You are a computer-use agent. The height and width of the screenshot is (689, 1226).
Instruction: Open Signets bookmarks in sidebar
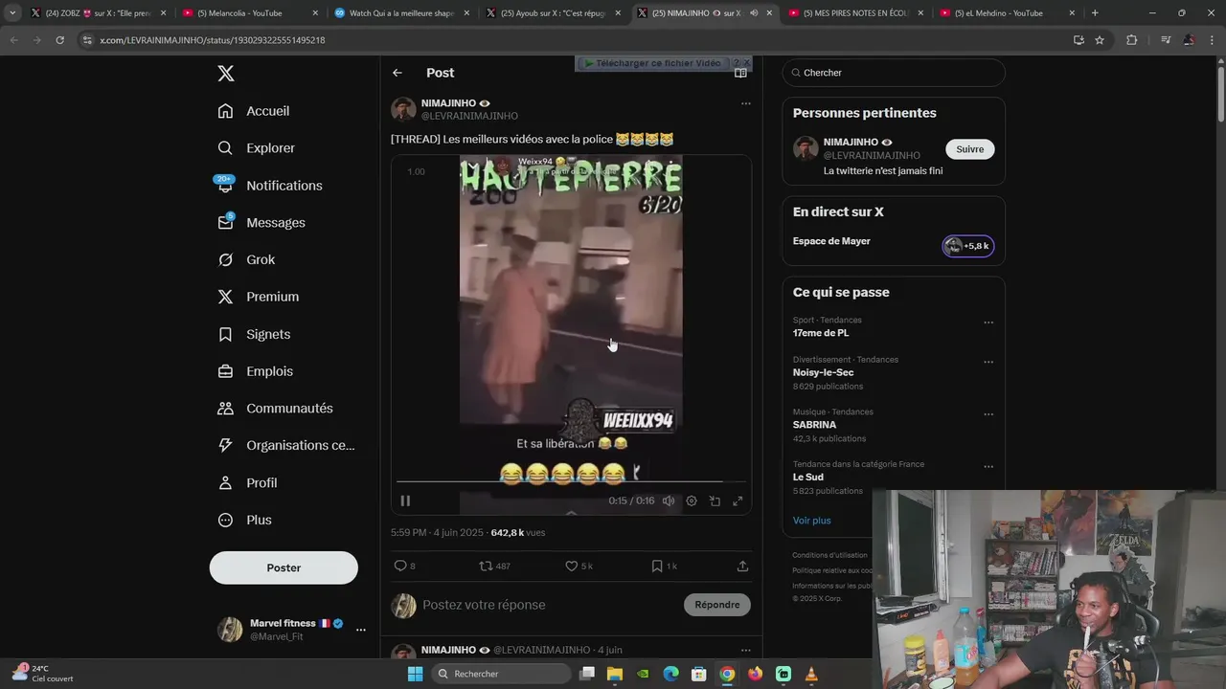point(254,334)
